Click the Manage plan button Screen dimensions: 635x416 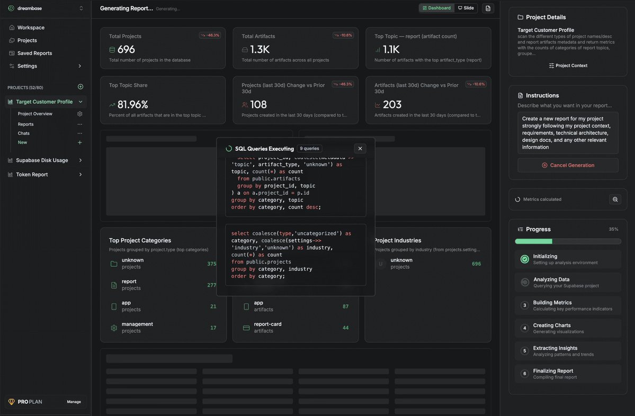(74, 402)
